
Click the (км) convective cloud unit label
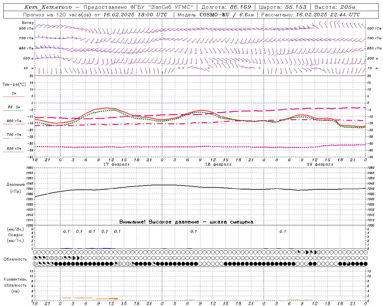[15, 291]
